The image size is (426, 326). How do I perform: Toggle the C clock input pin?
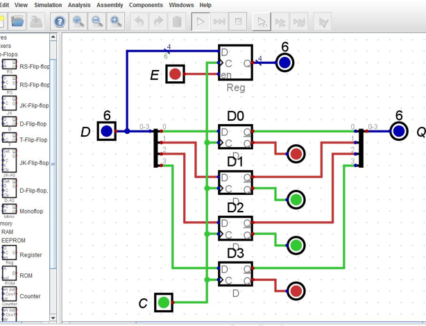164,302
